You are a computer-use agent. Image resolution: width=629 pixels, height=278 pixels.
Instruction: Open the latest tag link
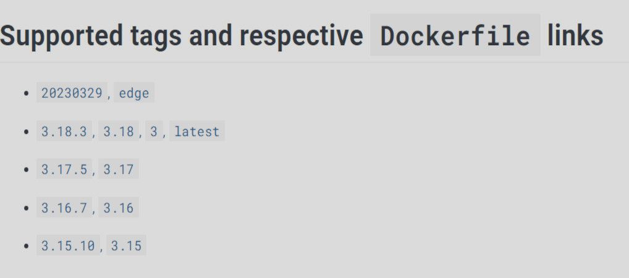(x=197, y=132)
